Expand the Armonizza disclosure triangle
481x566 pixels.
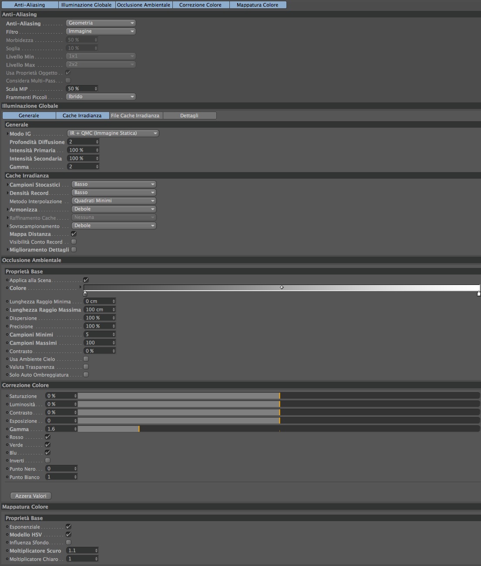(x=7, y=210)
